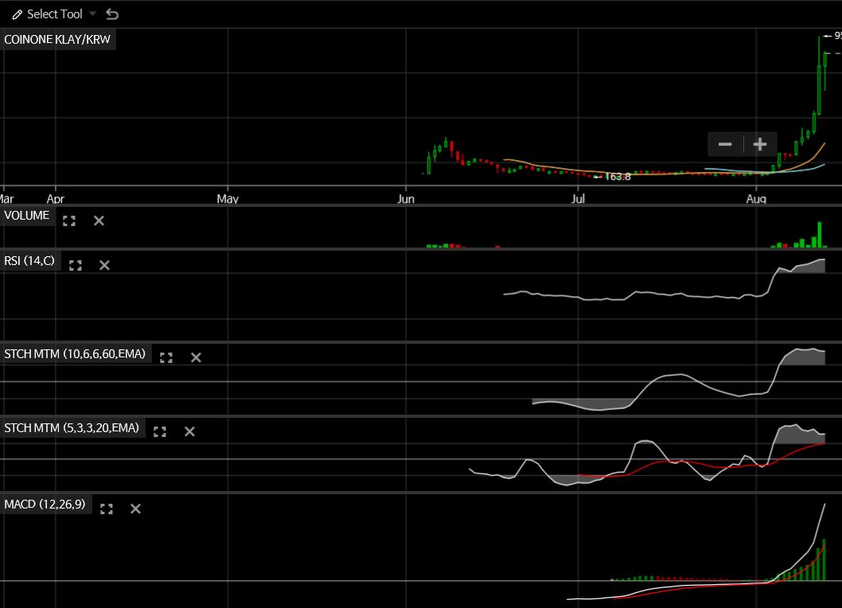Zoom out with the minus button

point(724,144)
